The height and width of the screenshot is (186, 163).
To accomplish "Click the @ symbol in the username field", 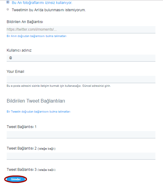I will tap(11, 58).
